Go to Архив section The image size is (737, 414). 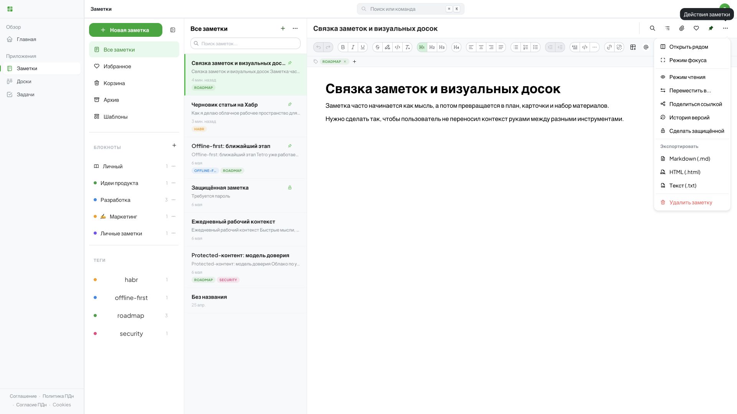(134, 100)
